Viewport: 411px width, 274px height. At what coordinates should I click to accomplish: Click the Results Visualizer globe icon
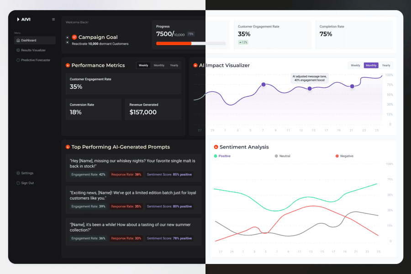tap(18, 50)
